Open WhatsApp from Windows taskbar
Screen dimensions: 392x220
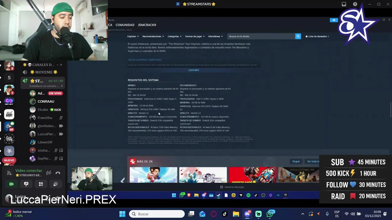(x=270, y=214)
